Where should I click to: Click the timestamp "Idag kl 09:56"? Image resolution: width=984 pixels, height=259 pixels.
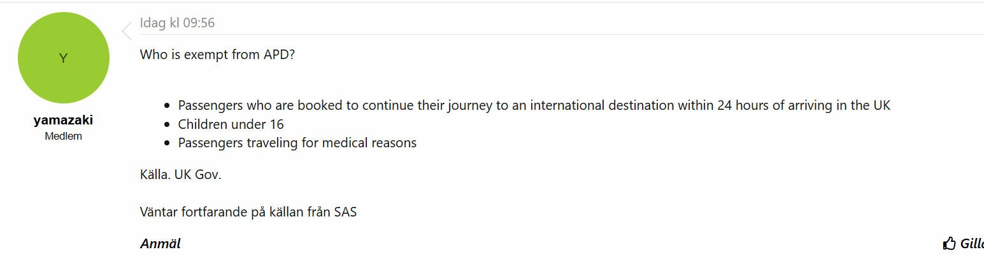tap(177, 23)
